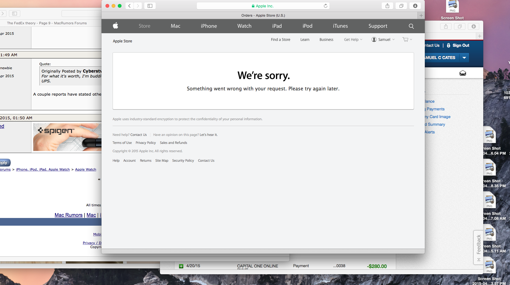
Task: Click the share icon in the bank window toolbar
Action: 446,26
